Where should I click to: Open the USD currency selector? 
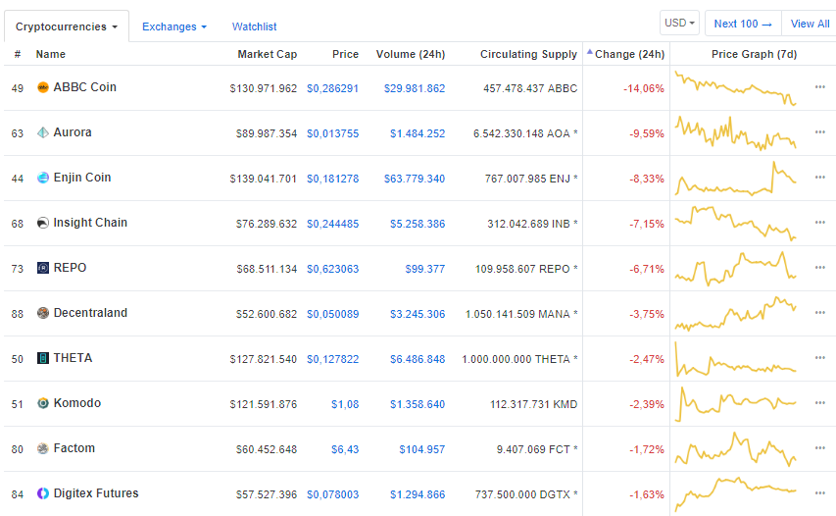[679, 24]
